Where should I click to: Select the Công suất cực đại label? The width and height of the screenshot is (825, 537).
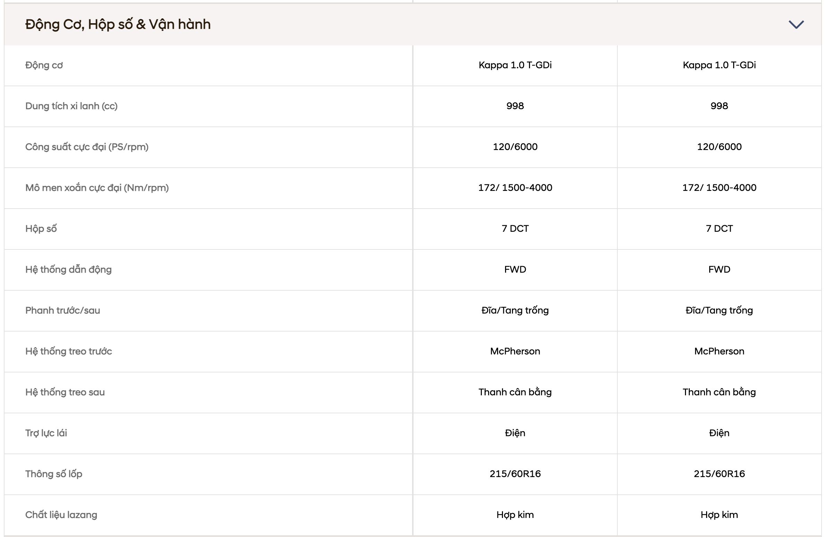[x=87, y=147]
